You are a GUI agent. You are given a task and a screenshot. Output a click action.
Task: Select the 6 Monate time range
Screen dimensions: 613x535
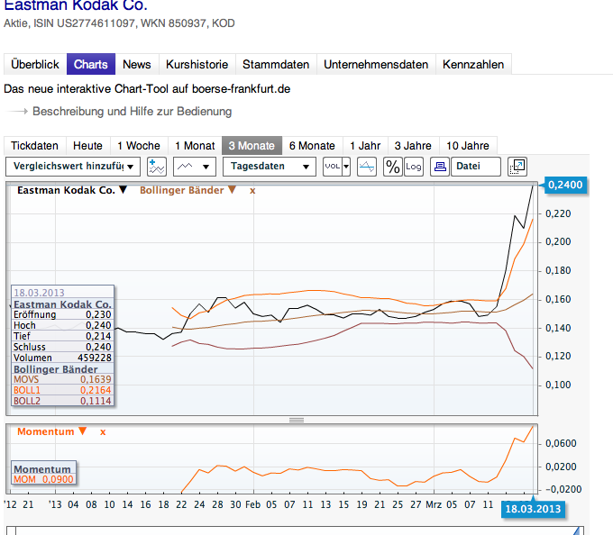coord(313,146)
